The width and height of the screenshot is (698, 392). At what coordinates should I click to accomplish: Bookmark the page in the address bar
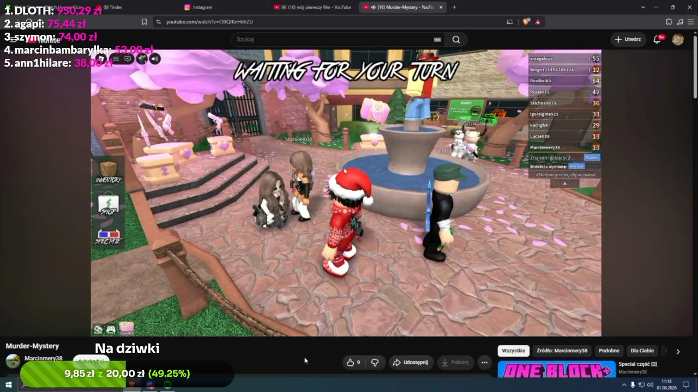144,22
